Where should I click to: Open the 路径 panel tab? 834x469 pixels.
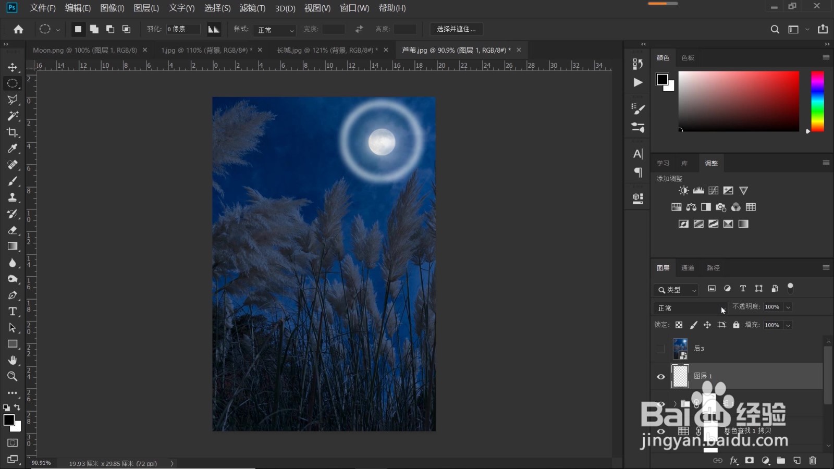pyautogui.click(x=713, y=268)
